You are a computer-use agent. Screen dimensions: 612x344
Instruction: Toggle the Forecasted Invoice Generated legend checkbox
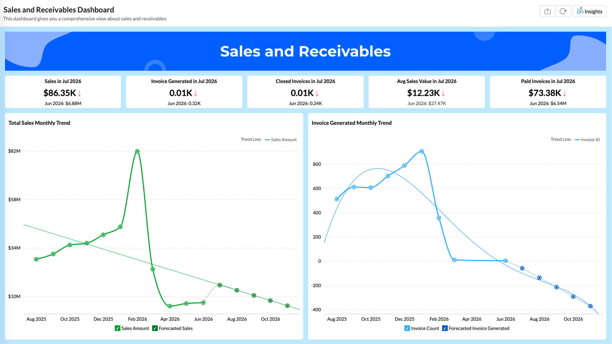tap(445, 328)
